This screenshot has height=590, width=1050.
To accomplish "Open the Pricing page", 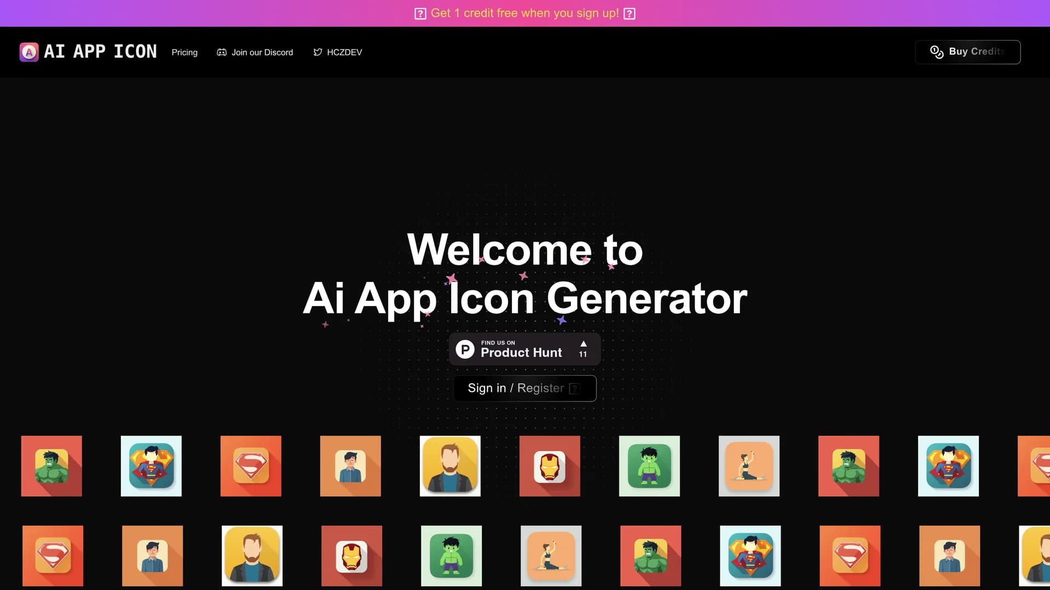I will [184, 52].
